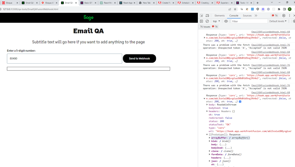Click the status: 200 property

[x=216, y=121]
